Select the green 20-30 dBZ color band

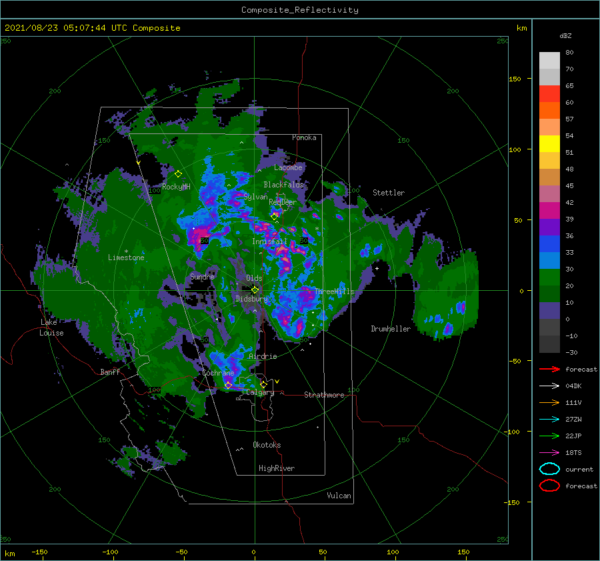(x=549, y=277)
